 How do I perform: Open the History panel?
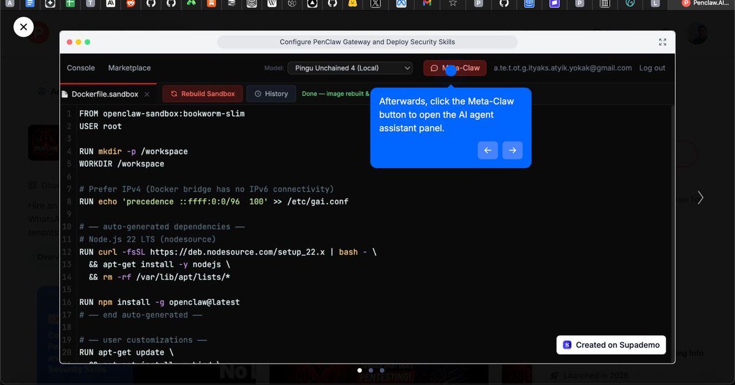tap(271, 94)
